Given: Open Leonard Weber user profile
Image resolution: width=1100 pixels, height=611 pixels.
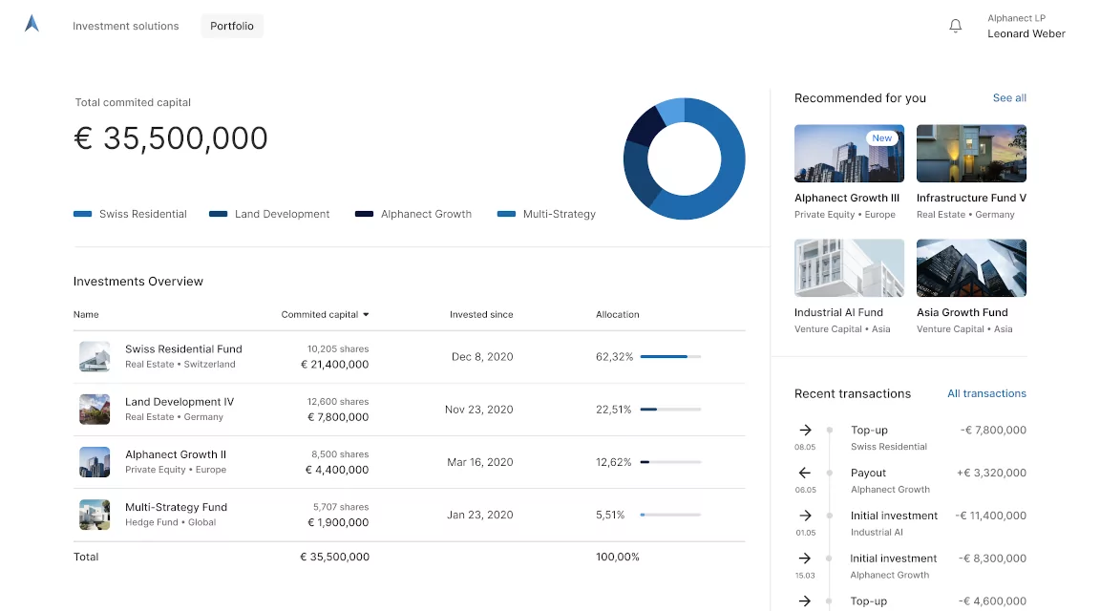Looking at the screenshot, I should (1026, 26).
